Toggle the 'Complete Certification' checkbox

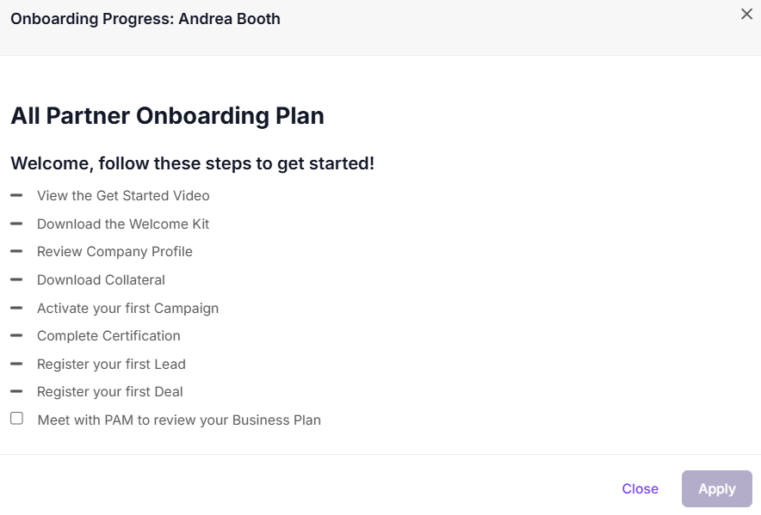point(15,335)
